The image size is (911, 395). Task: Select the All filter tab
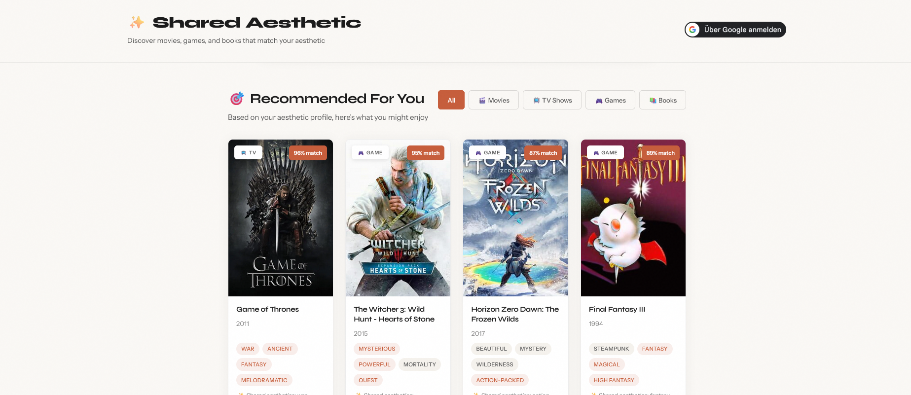click(x=451, y=100)
